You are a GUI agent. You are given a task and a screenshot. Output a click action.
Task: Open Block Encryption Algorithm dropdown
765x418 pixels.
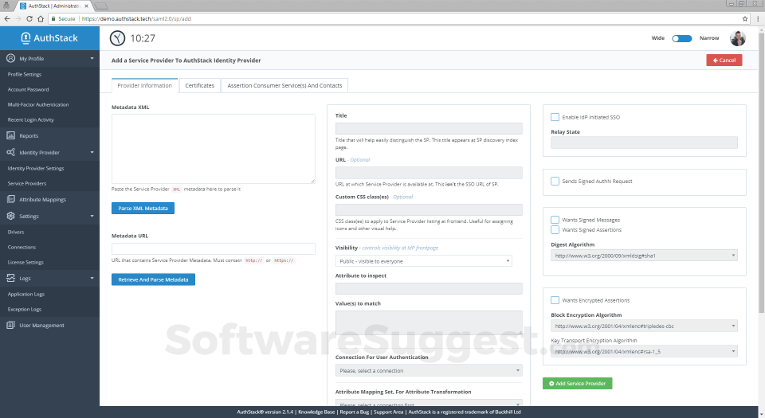pos(644,326)
